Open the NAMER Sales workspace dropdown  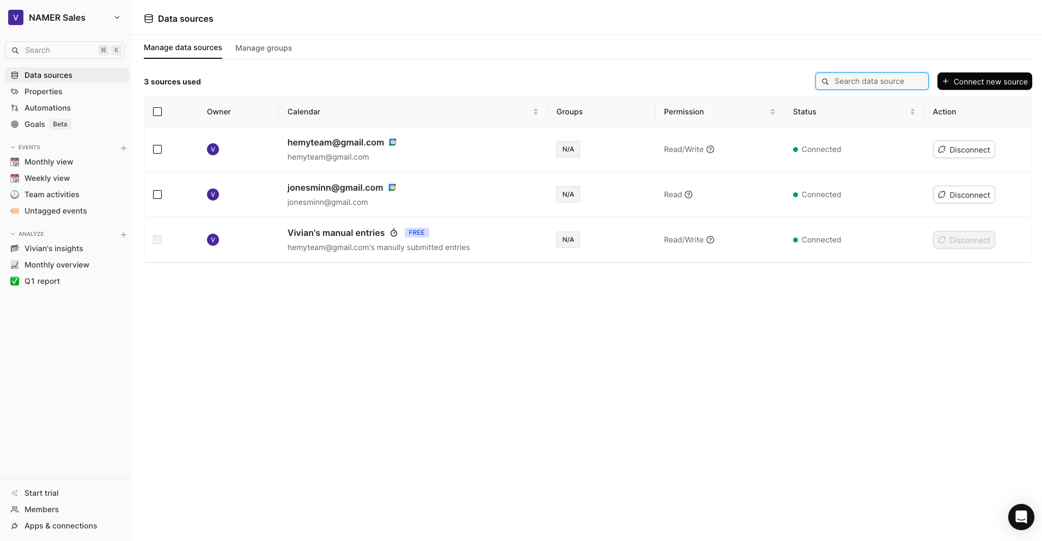coord(117,17)
